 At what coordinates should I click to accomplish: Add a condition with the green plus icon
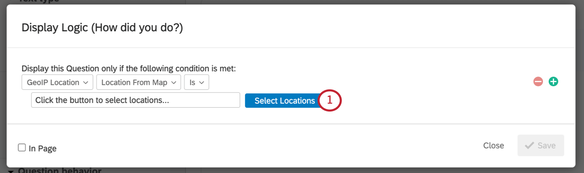tap(553, 82)
